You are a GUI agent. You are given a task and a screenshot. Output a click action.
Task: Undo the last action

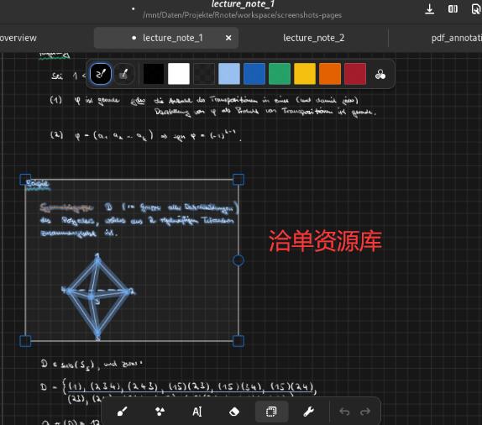[344, 412]
